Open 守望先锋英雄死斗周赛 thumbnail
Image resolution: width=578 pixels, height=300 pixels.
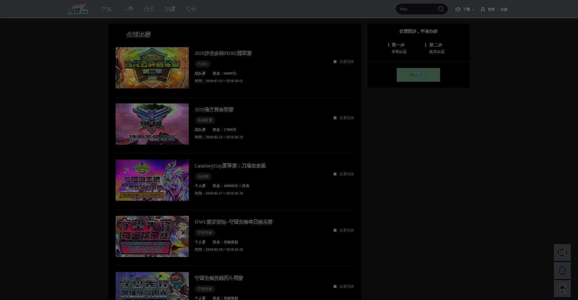152,286
